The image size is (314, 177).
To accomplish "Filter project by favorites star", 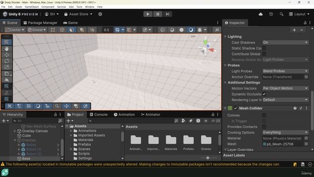I will tap(206, 120).
